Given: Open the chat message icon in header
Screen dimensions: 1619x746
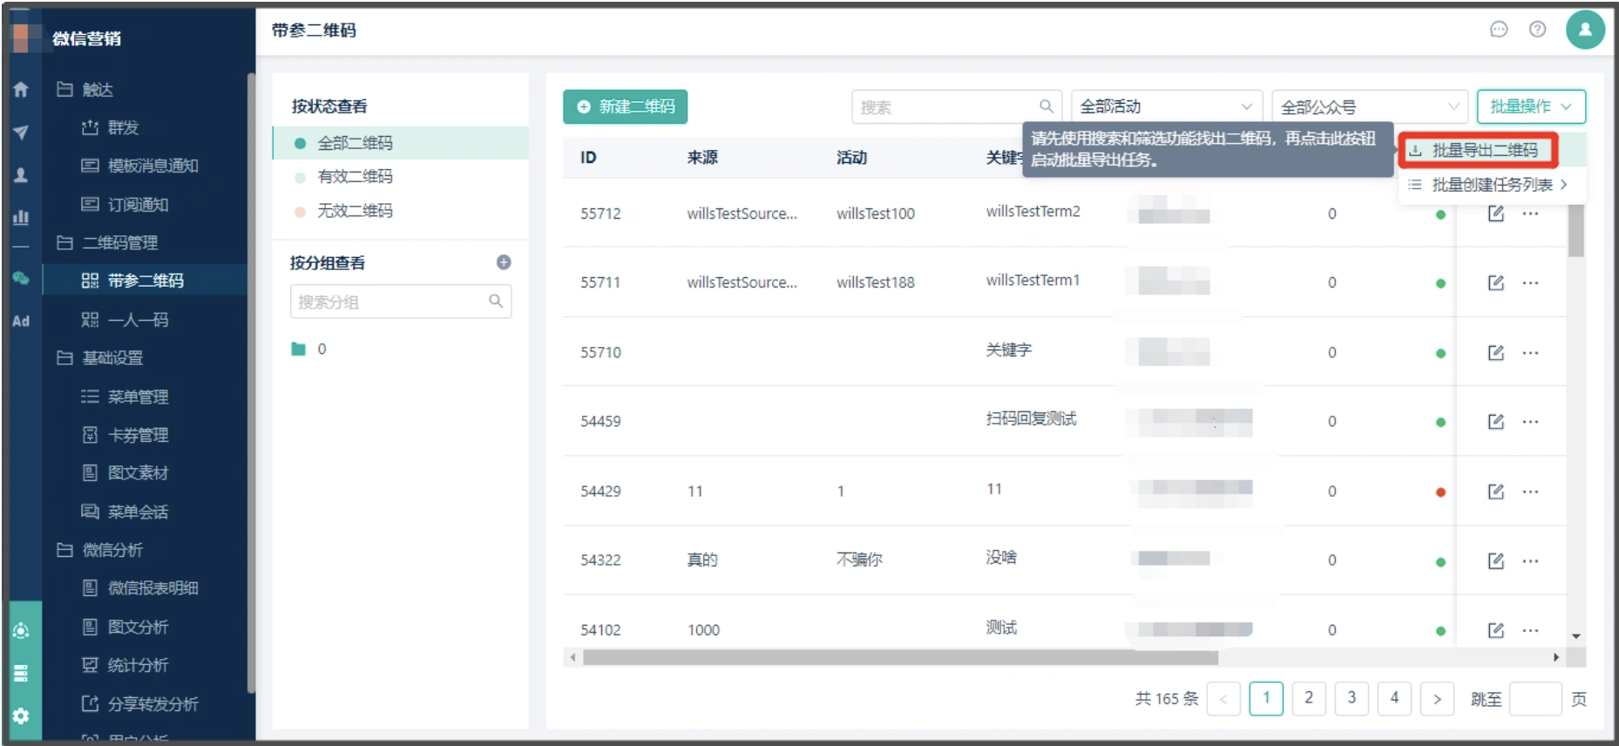Looking at the screenshot, I should pyautogui.click(x=1499, y=30).
